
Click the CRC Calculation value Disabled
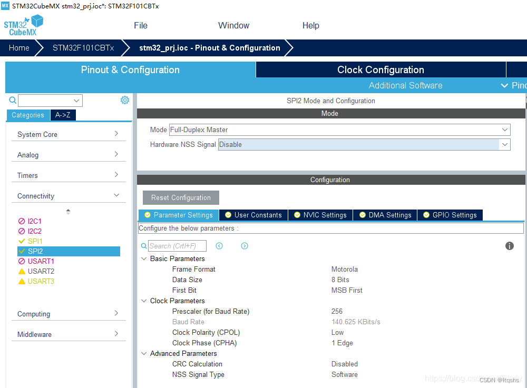point(345,364)
